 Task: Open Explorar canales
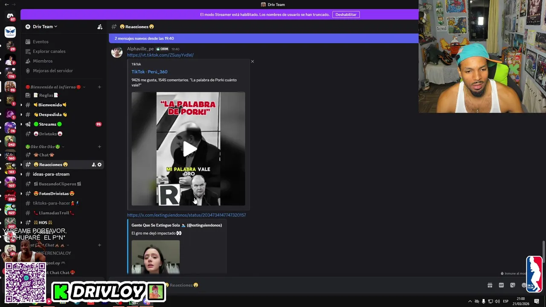49,51
